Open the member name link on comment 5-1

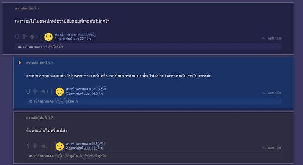85,89
